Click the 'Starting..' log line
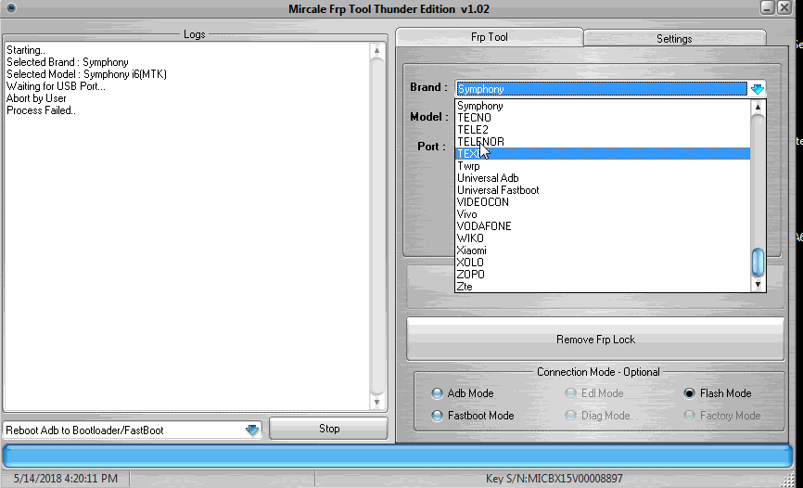This screenshot has width=803, height=488. tap(26, 50)
